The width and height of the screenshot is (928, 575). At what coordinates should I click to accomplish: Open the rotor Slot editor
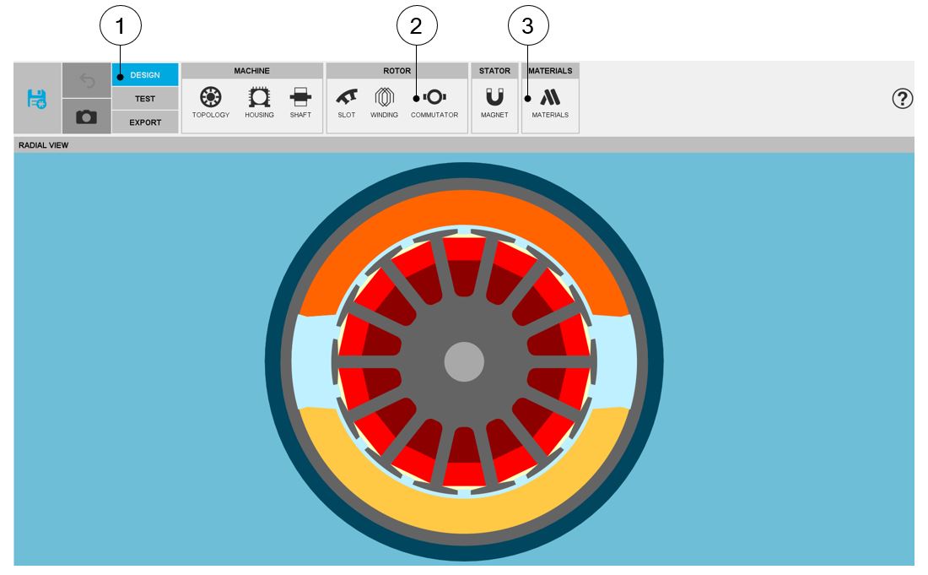(346, 101)
